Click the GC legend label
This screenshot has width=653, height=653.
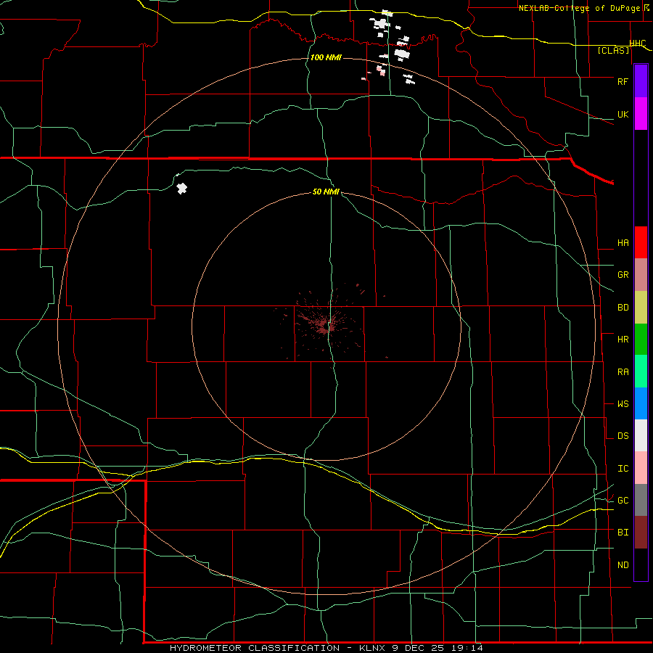pos(623,501)
